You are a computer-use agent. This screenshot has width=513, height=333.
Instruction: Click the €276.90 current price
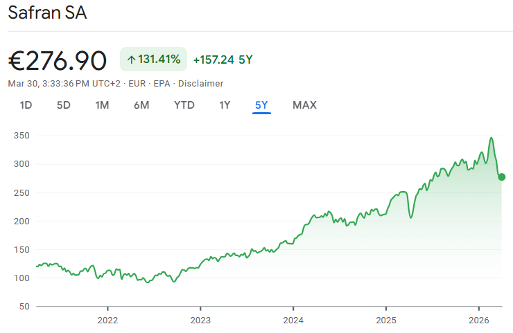click(58, 61)
